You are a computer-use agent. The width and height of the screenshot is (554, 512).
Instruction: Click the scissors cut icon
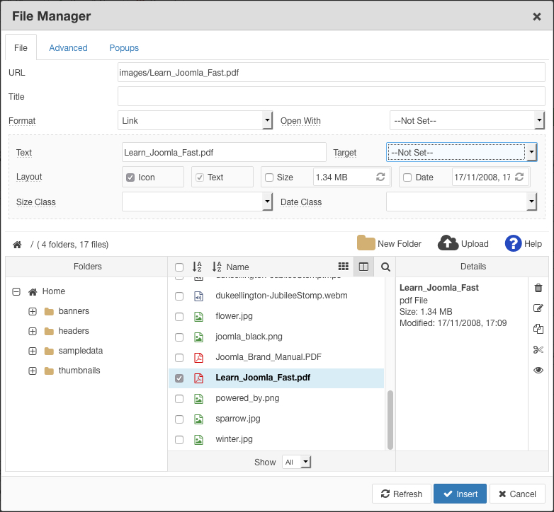pyautogui.click(x=538, y=349)
